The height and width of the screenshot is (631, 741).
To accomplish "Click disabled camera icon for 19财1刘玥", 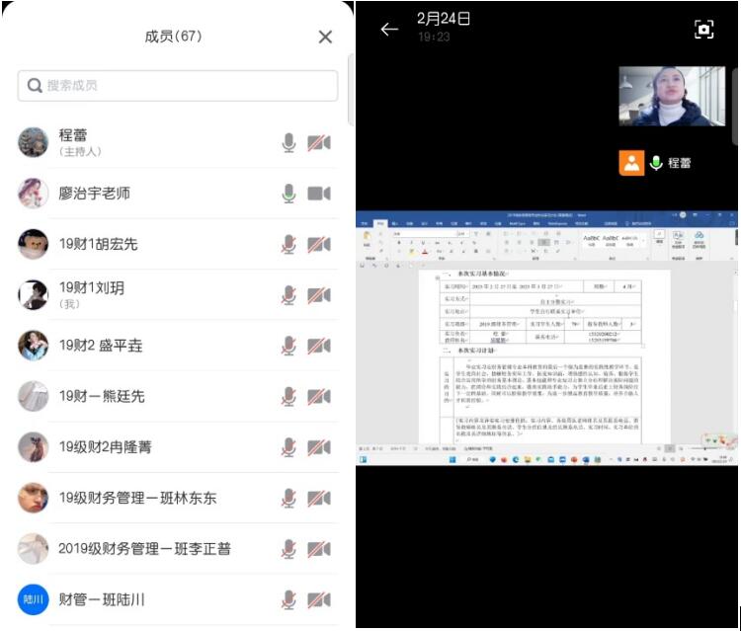I will pyautogui.click(x=319, y=294).
